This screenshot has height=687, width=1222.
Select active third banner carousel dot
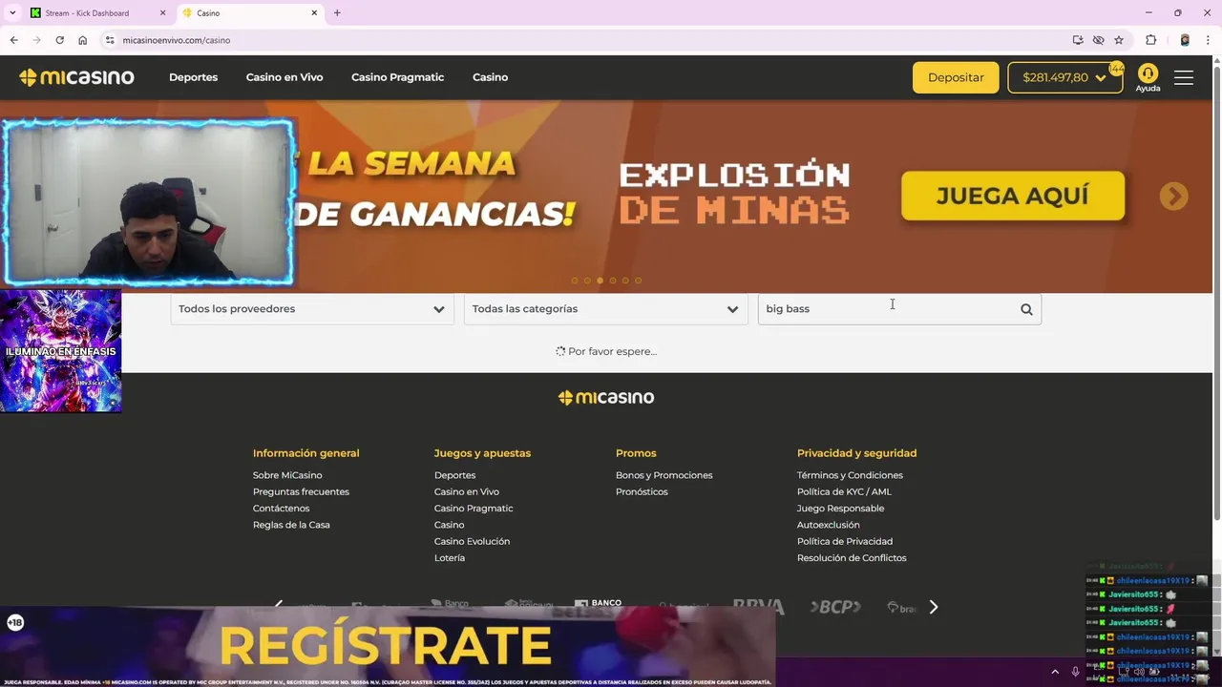[x=600, y=281]
